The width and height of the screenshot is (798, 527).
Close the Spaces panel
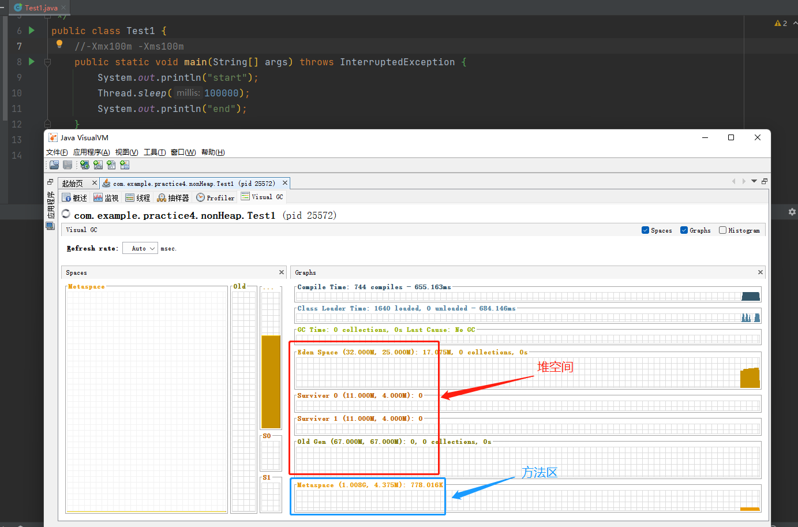click(x=282, y=272)
